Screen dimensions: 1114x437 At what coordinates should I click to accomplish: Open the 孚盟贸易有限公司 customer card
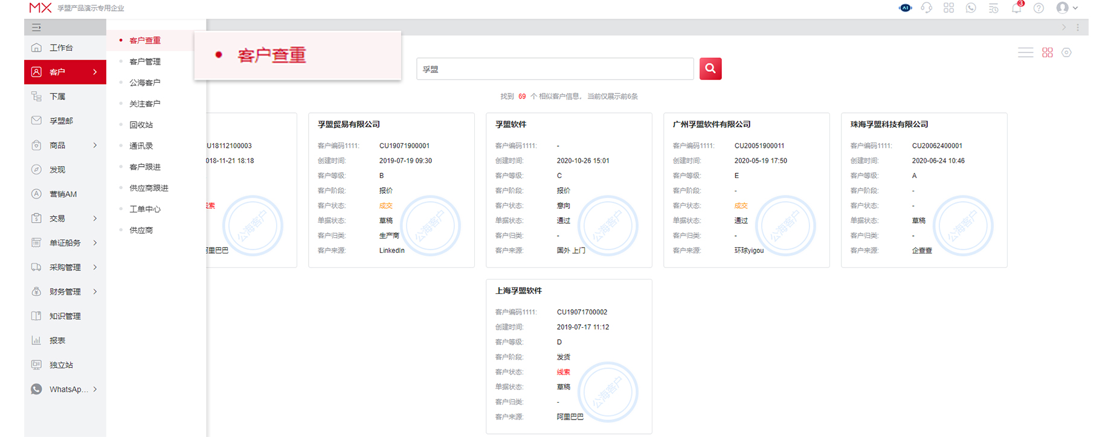391,190
